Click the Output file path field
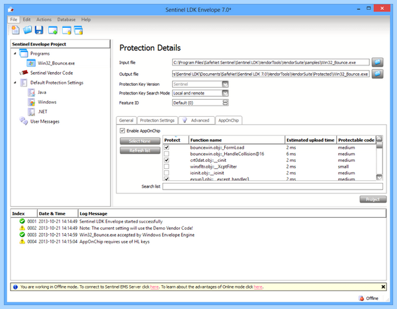Screen dimensions: 397x309 pyautogui.click(x=271, y=74)
